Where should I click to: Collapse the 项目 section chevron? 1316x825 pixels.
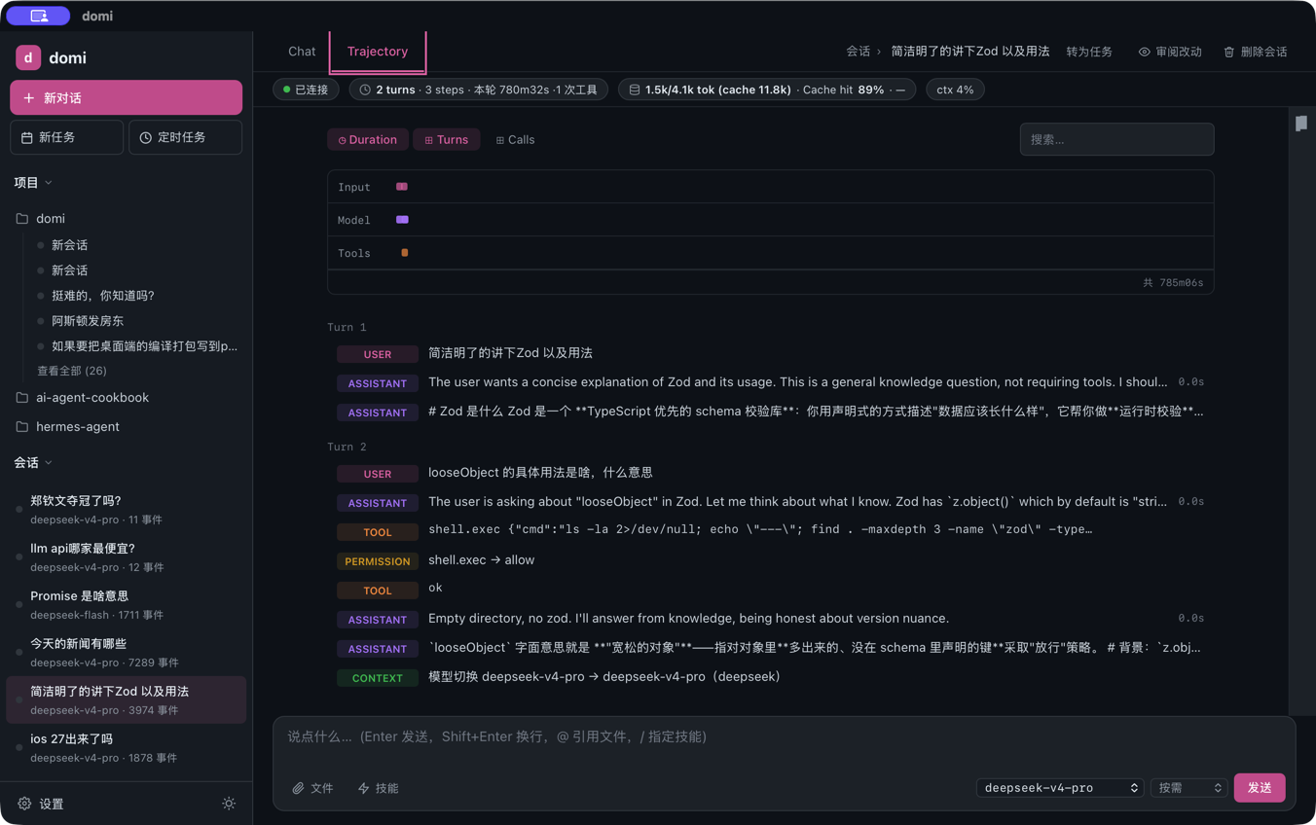(x=49, y=183)
